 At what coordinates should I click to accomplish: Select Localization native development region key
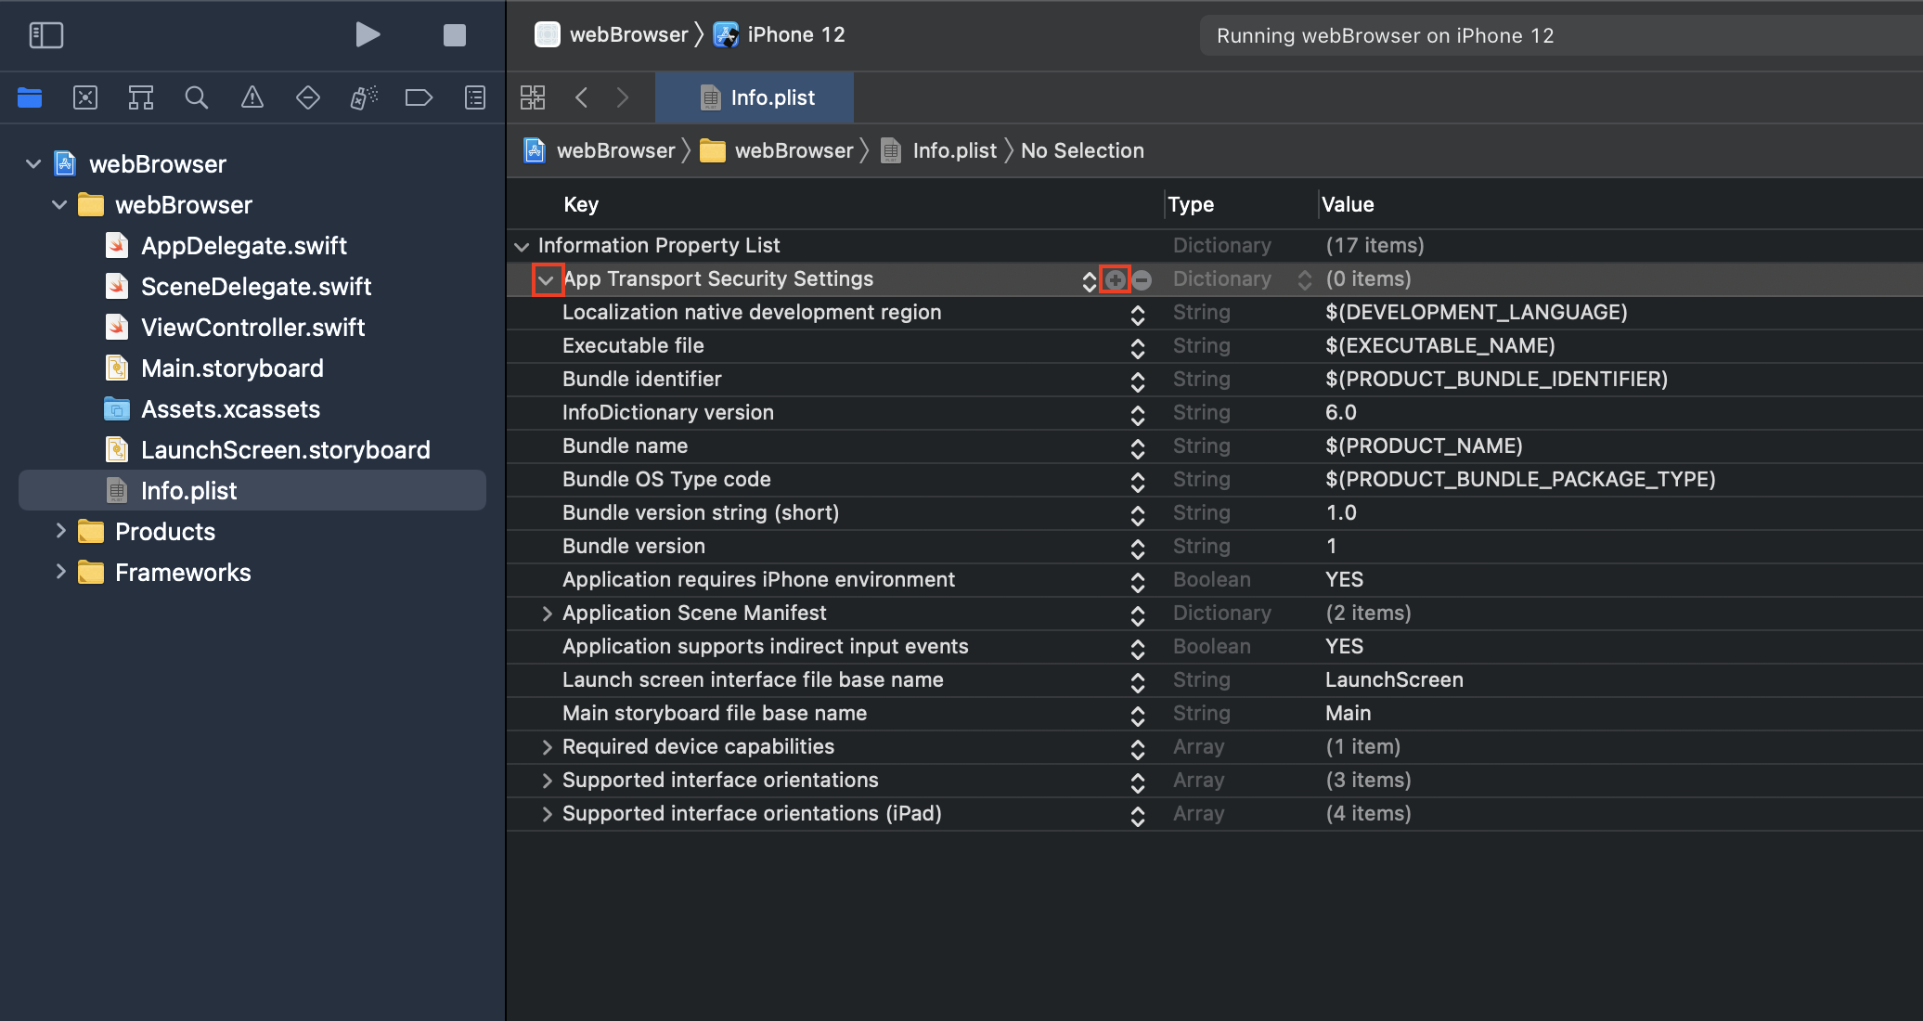point(752,312)
